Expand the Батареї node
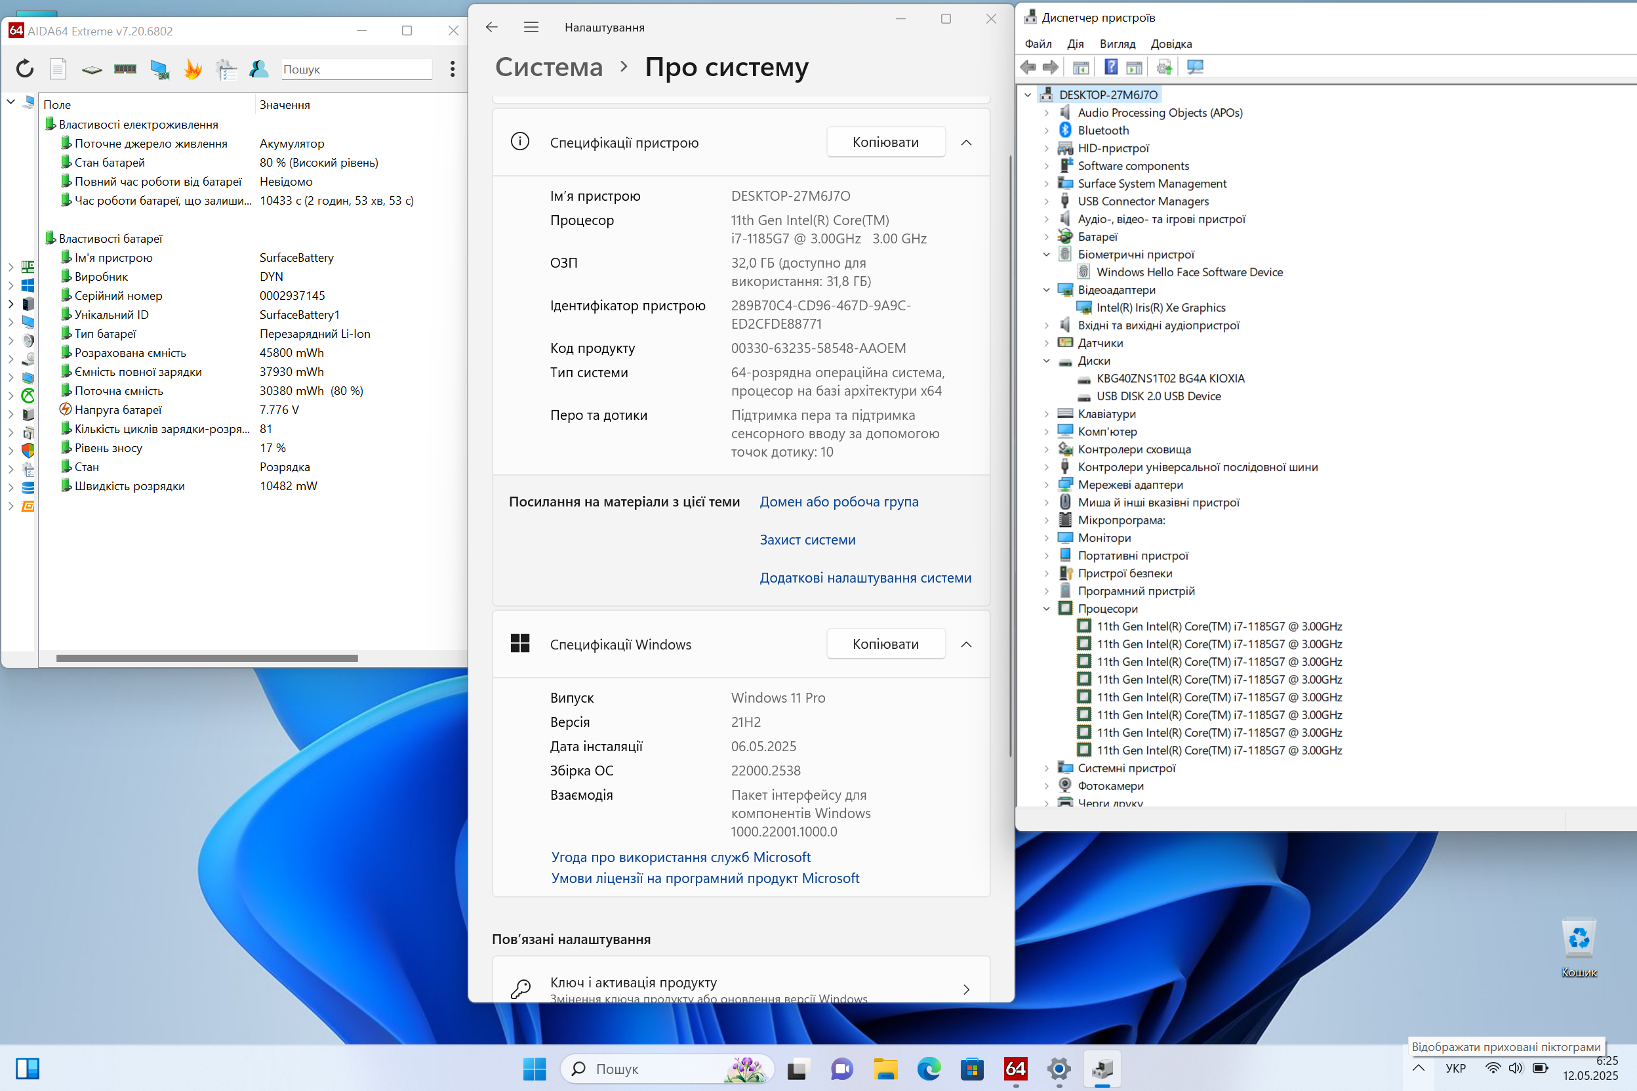 (1046, 237)
